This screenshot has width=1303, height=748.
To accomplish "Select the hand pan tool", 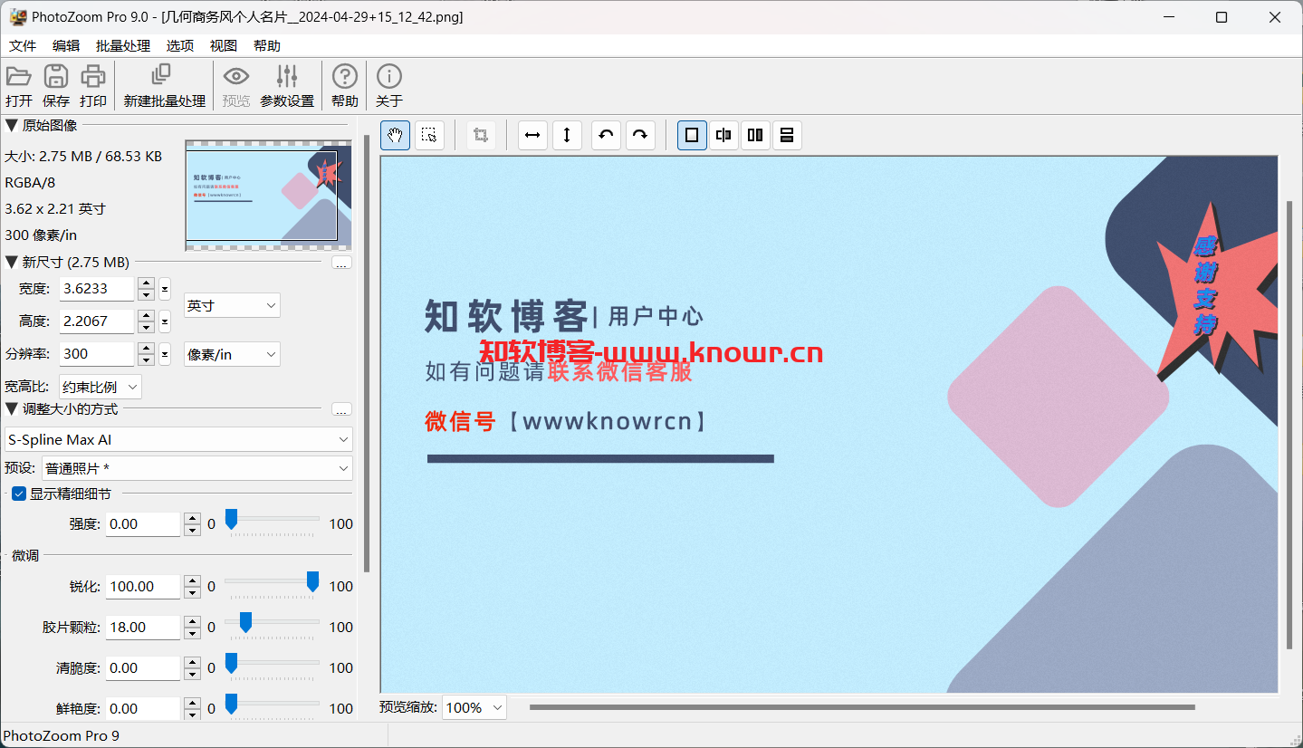I will tap(395, 136).
